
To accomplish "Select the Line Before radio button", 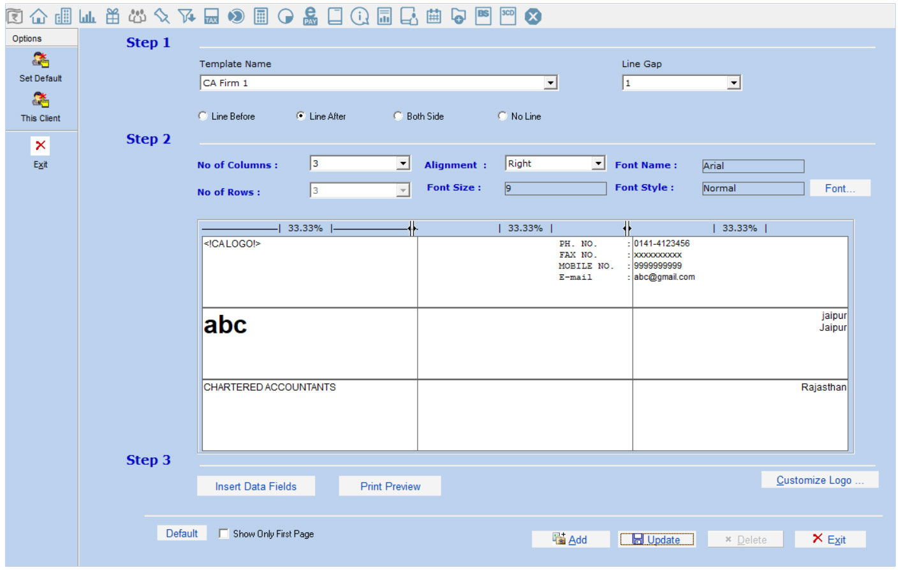I will click(203, 116).
